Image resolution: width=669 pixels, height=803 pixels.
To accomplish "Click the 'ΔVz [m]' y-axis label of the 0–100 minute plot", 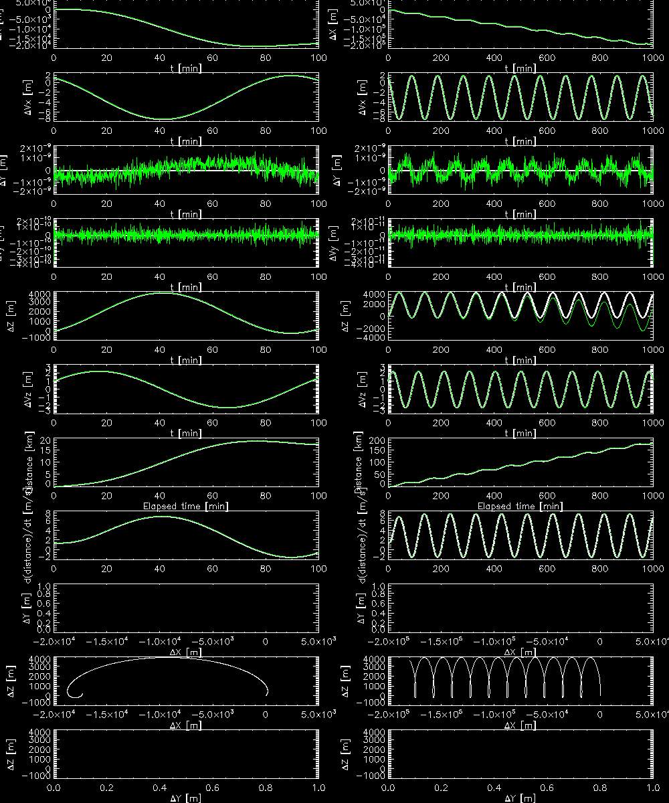I will coord(28,389).
